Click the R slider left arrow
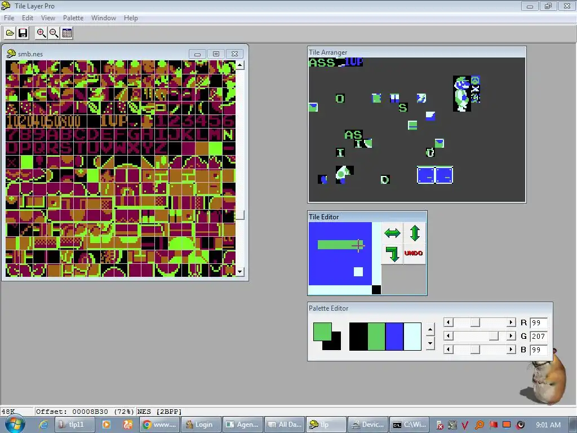 tap(448, 322)
